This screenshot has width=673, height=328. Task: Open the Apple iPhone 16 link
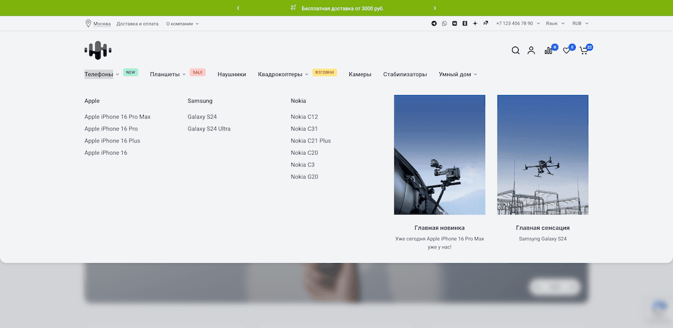click(106, 153)
